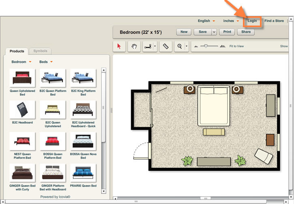Select the potted plant at bottom left of room
The image size is (294, 204).
(187, 161)
